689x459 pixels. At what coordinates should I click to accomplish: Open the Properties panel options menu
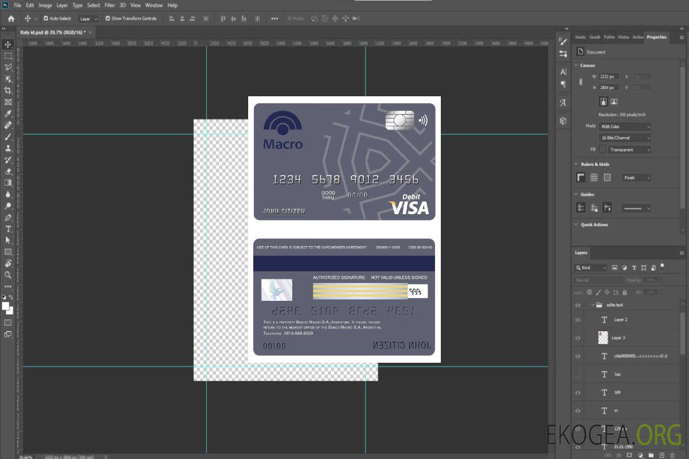click(681, 38)
